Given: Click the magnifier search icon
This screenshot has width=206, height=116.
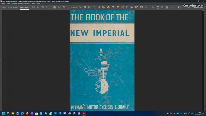Looking at the screenshot, I should coord(48,7).
